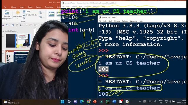Show hidden system tray icons chevron
The width and height of the screenshot is (188, 105).
[x=140, y=101]
